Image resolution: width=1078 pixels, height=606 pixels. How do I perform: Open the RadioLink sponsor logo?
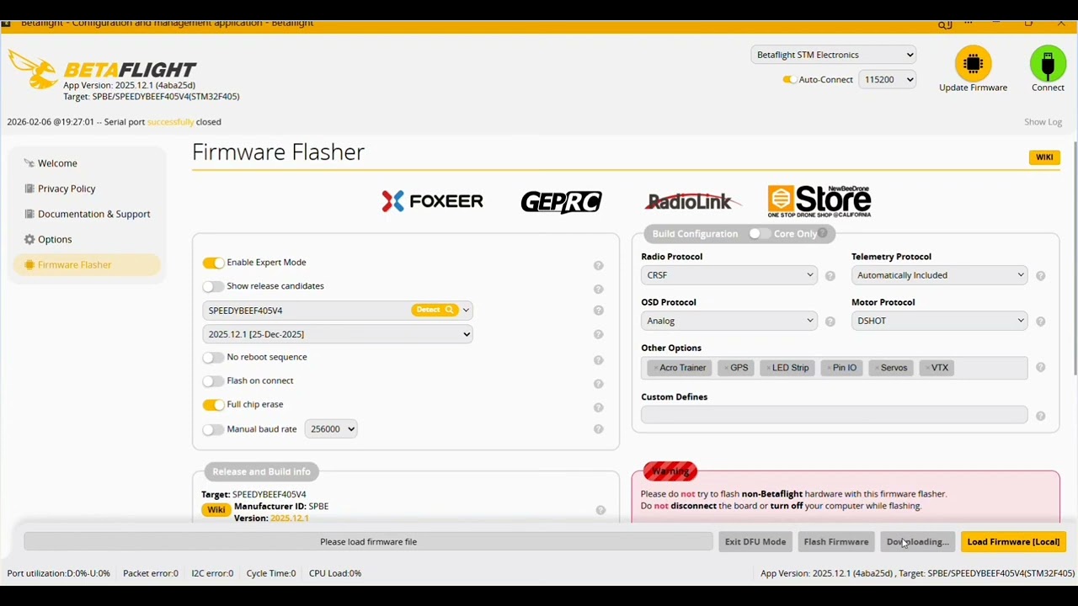(x=692, y=201)
